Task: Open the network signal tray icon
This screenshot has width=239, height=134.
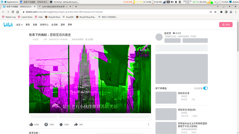Action: point(164,2)
